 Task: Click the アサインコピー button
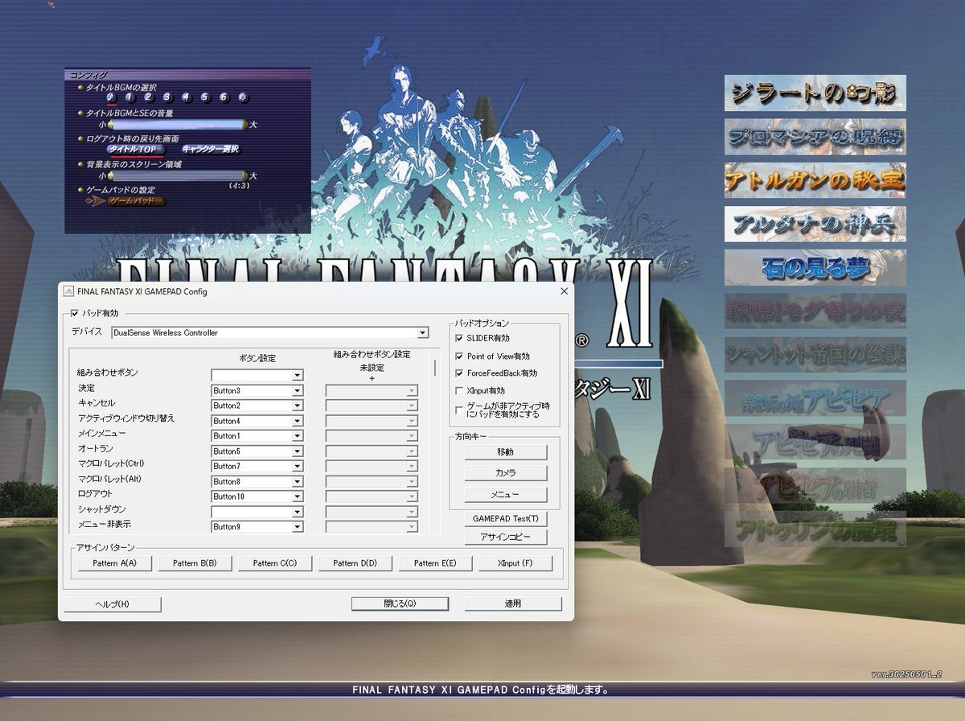(x=505, y=538)
